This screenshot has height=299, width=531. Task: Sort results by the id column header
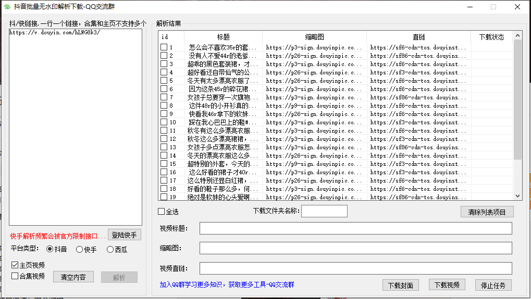point(171,37)
